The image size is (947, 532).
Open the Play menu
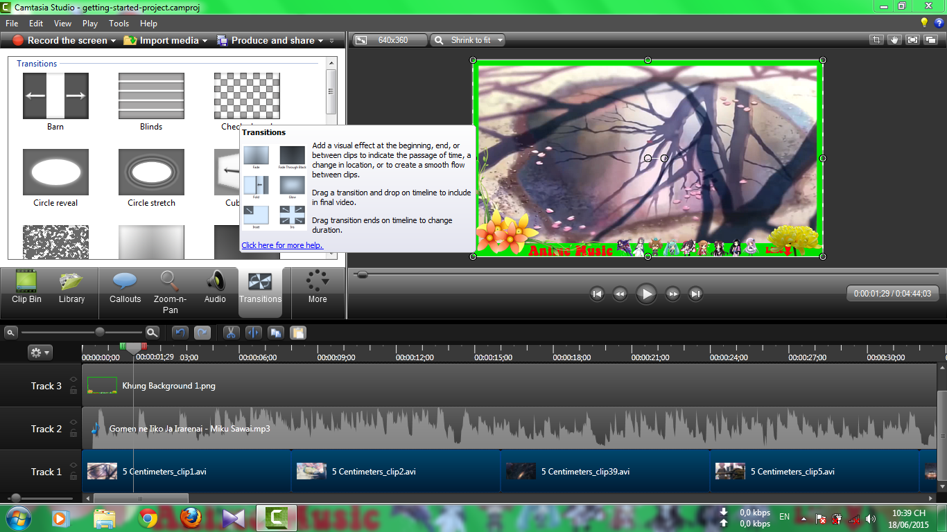[x=90, y=24]
